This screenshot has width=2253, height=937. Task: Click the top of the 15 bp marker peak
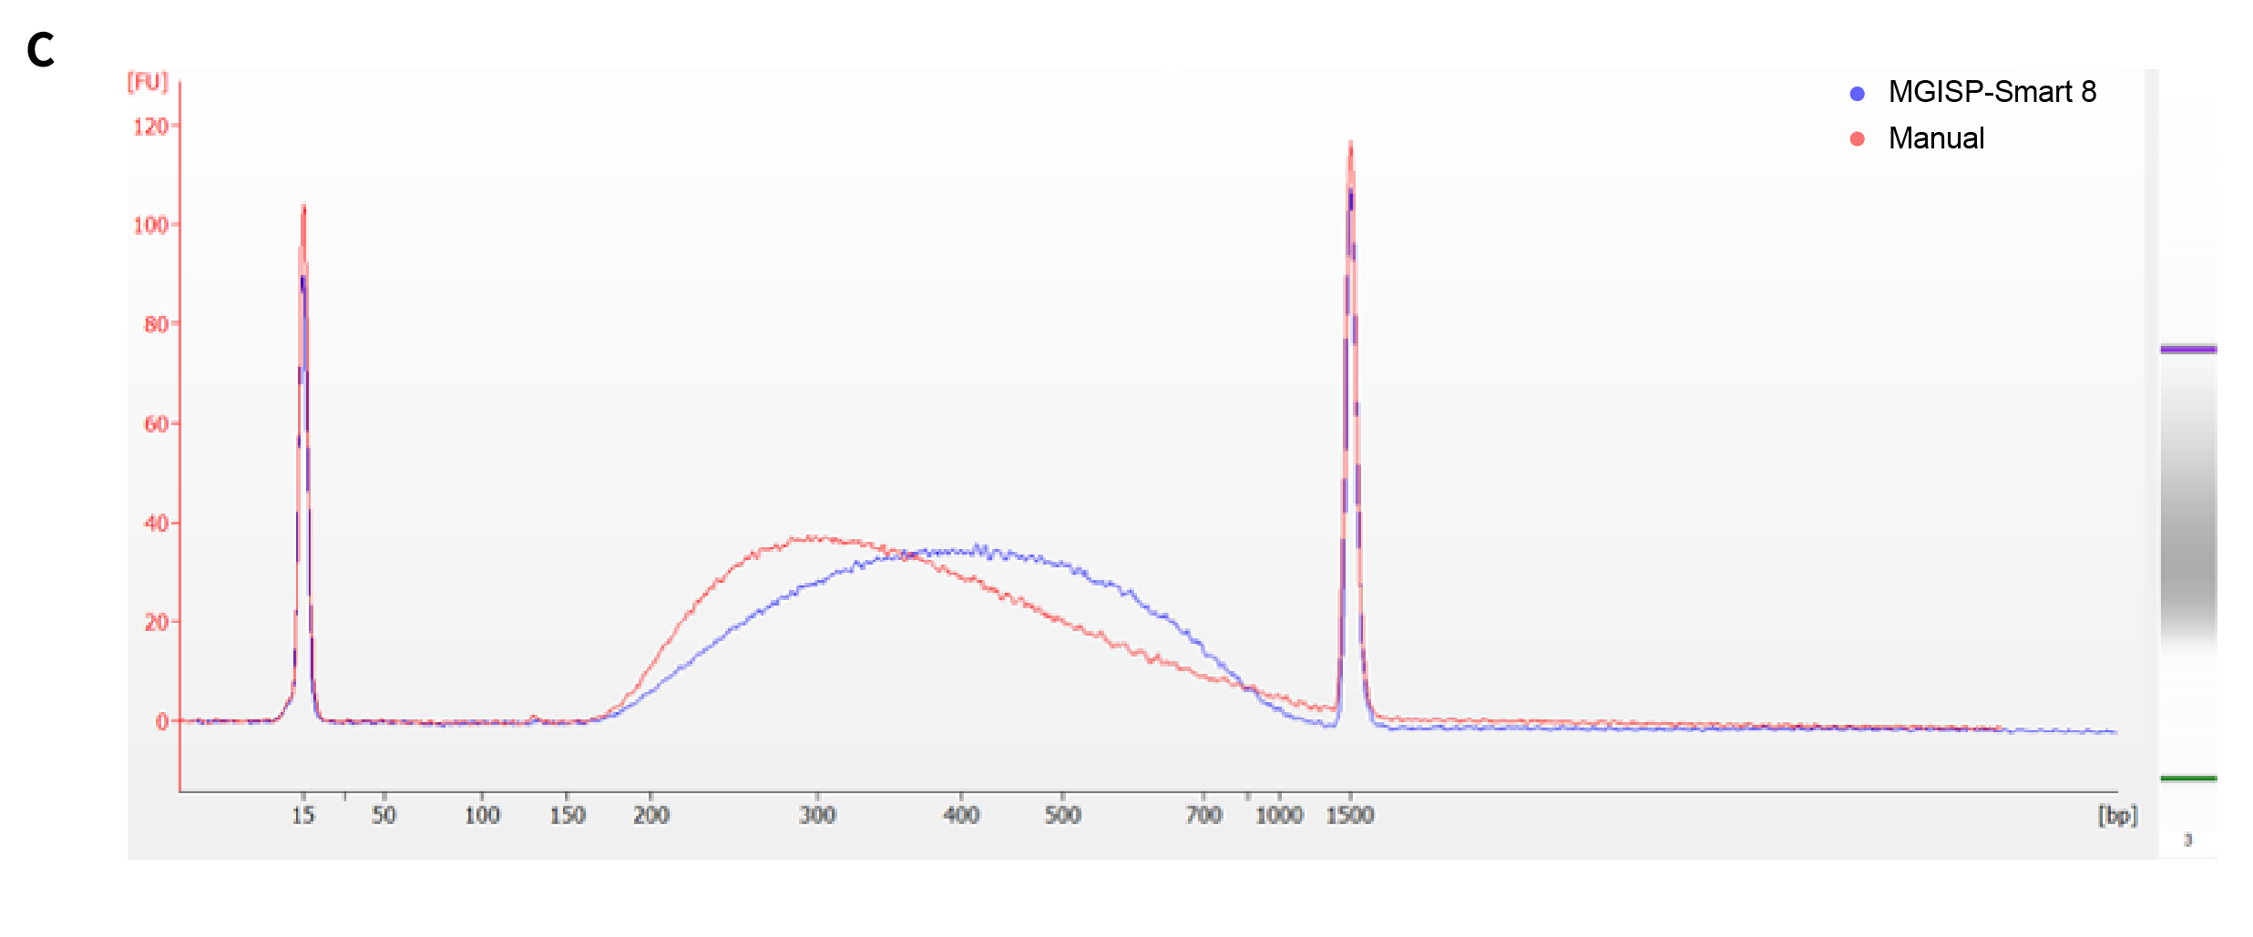click(303, 208)
